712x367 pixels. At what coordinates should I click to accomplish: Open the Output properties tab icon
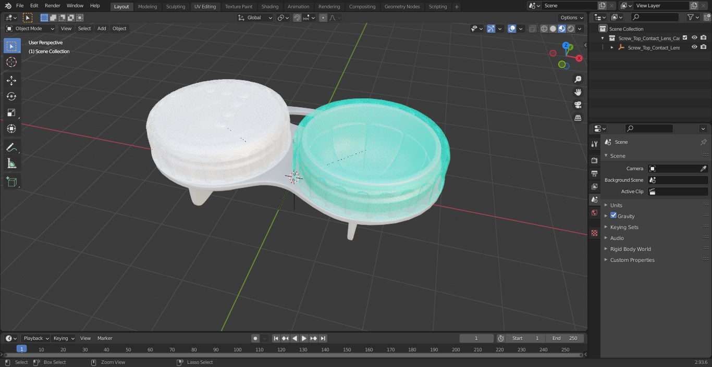(x=594, y=173)
